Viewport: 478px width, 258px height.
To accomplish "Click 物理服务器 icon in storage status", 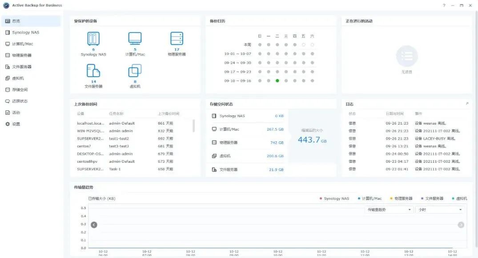I will point(214,143).
